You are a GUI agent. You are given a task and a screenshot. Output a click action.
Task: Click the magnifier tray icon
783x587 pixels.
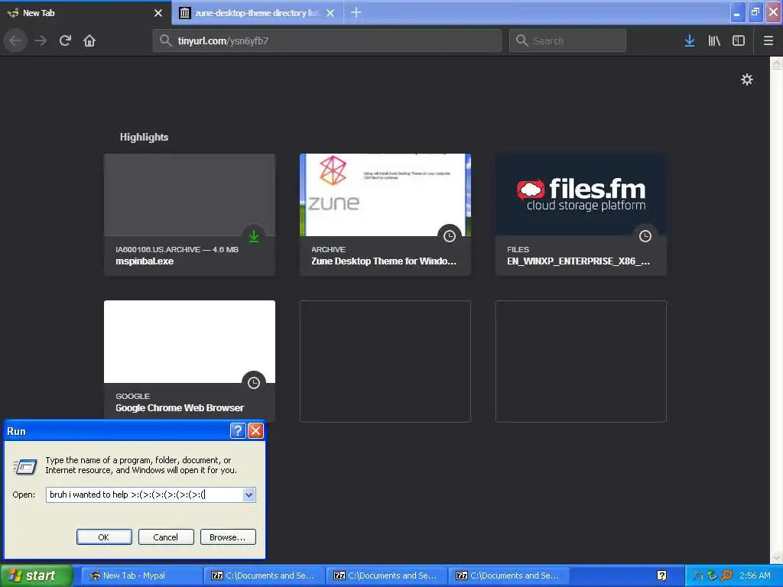coord(727,576)
